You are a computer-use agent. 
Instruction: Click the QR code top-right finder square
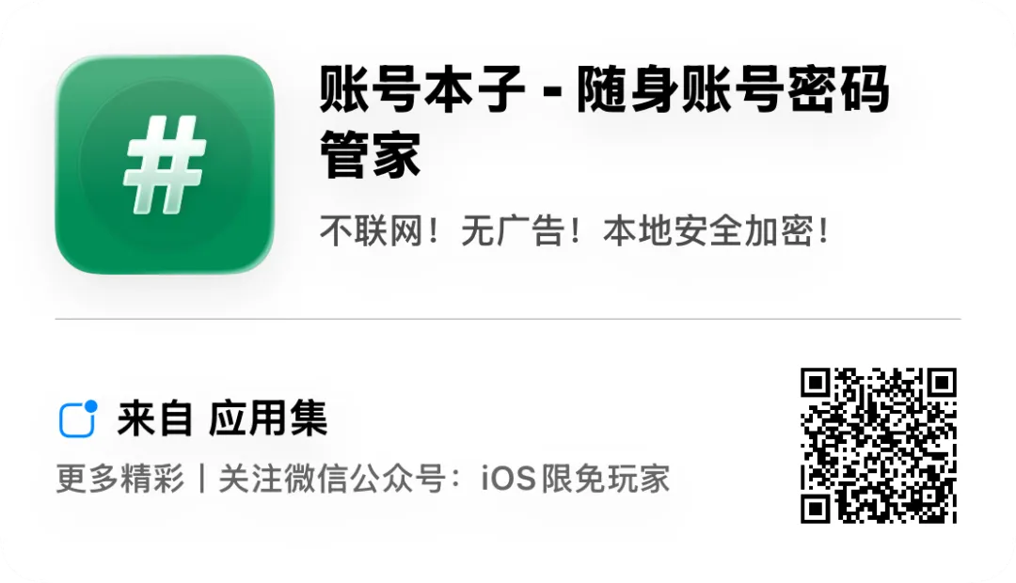click(x=942, y=383)
